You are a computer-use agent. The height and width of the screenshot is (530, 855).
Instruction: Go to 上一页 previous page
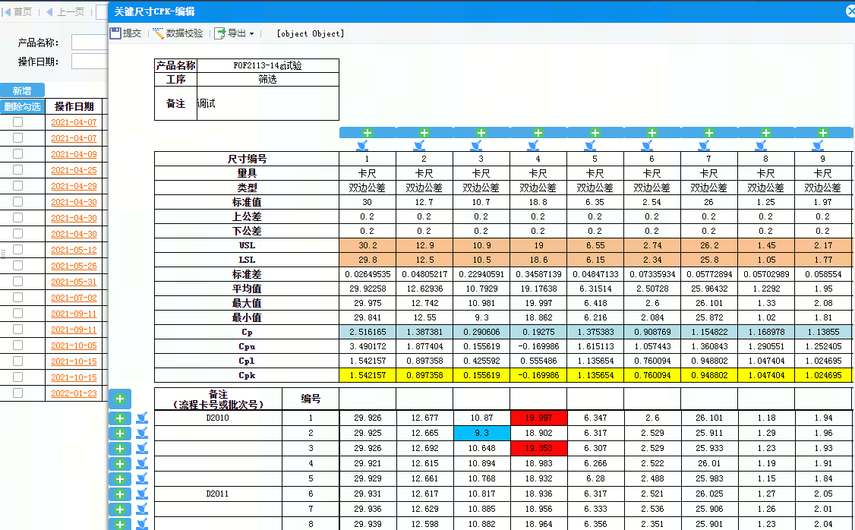click(x=66, y=12)
